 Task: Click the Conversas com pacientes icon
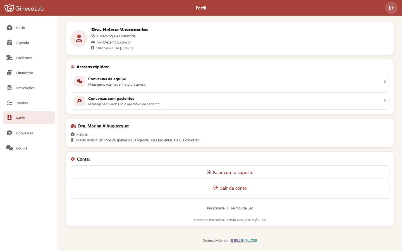click(80, 101)
